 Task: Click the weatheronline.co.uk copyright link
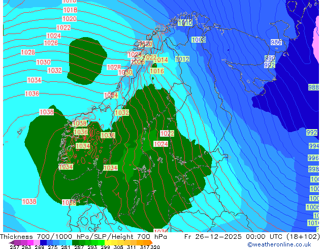click(279, 244)
